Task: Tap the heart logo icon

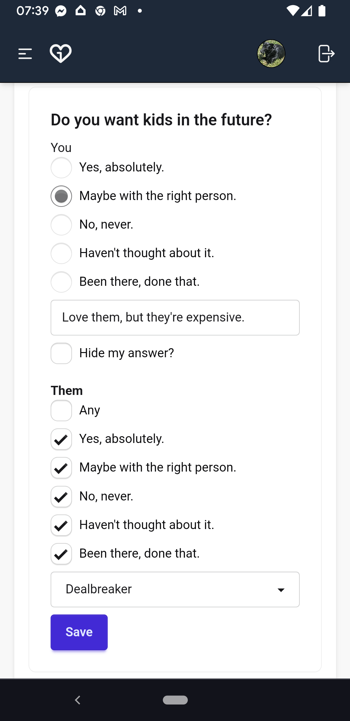Action: coord(61,53)
